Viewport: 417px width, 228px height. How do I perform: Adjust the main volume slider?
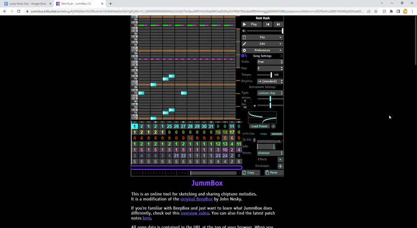pyautogui.click(x=265, y=31)
